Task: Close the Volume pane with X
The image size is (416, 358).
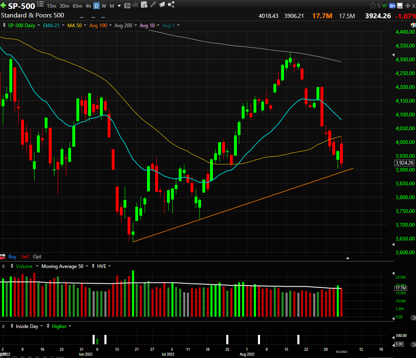Action: pos(3,266)
